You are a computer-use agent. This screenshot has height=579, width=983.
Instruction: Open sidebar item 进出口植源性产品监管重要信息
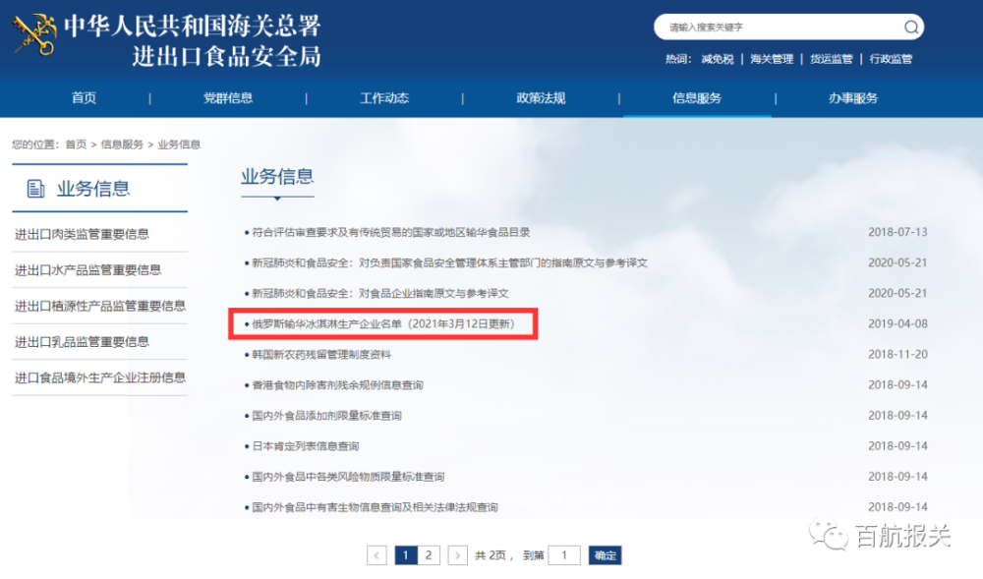pyautogui.click(x=99, y=306)
